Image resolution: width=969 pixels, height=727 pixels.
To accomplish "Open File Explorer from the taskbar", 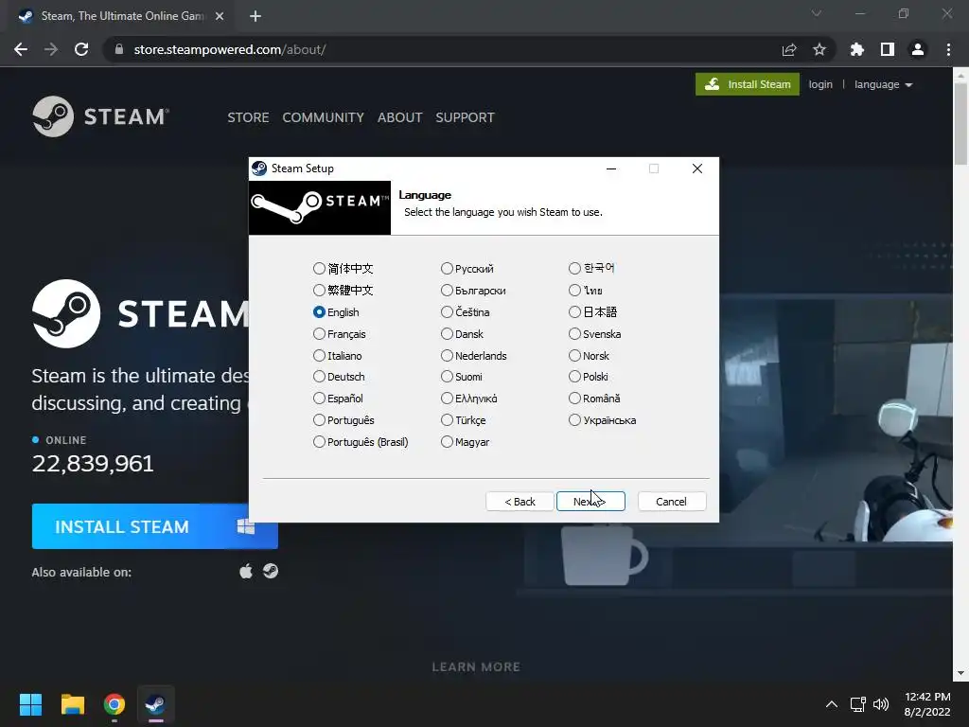I will 72,704.
